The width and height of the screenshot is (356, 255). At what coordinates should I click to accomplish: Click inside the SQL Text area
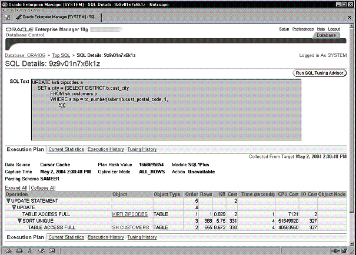[x=167, y=110]
